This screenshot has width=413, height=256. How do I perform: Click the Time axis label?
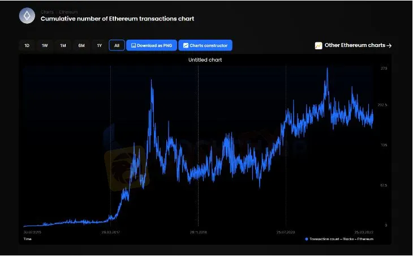pos(27,239)
